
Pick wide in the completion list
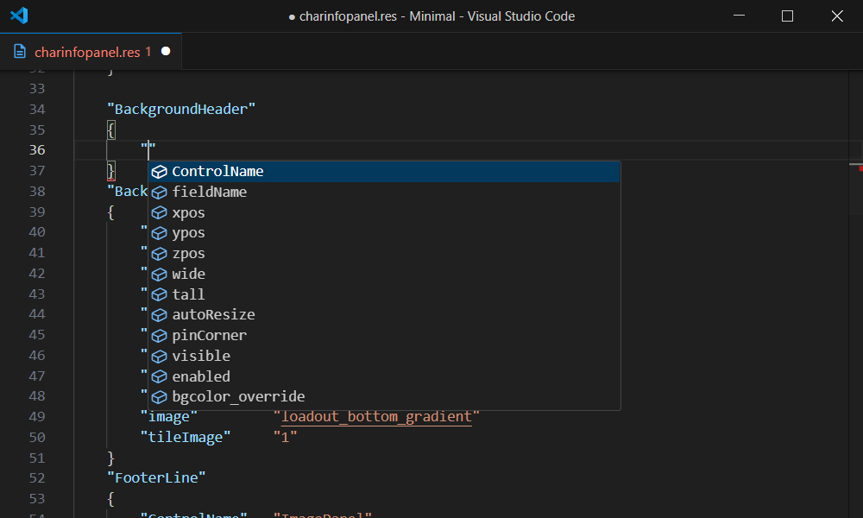point(384,274)
